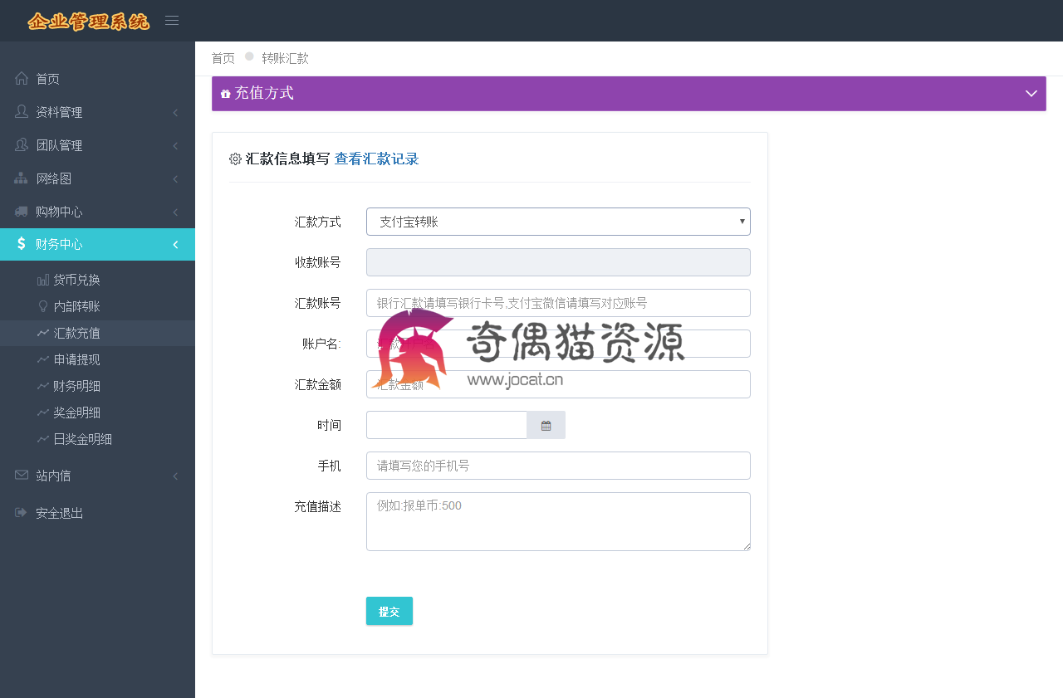Click the hamburger menu toggle icon
The width and height of the screenshot is (1063, 698).
coord(172,21)
